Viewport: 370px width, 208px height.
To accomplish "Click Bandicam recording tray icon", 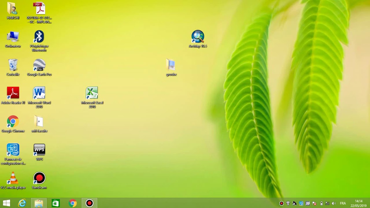I will [x=282, y=203].
